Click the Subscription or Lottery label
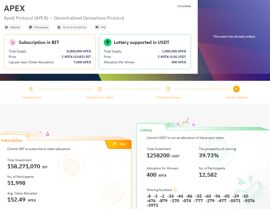Image resolution: width=270 pixels, height=209 pixels. tap(100, 97)
